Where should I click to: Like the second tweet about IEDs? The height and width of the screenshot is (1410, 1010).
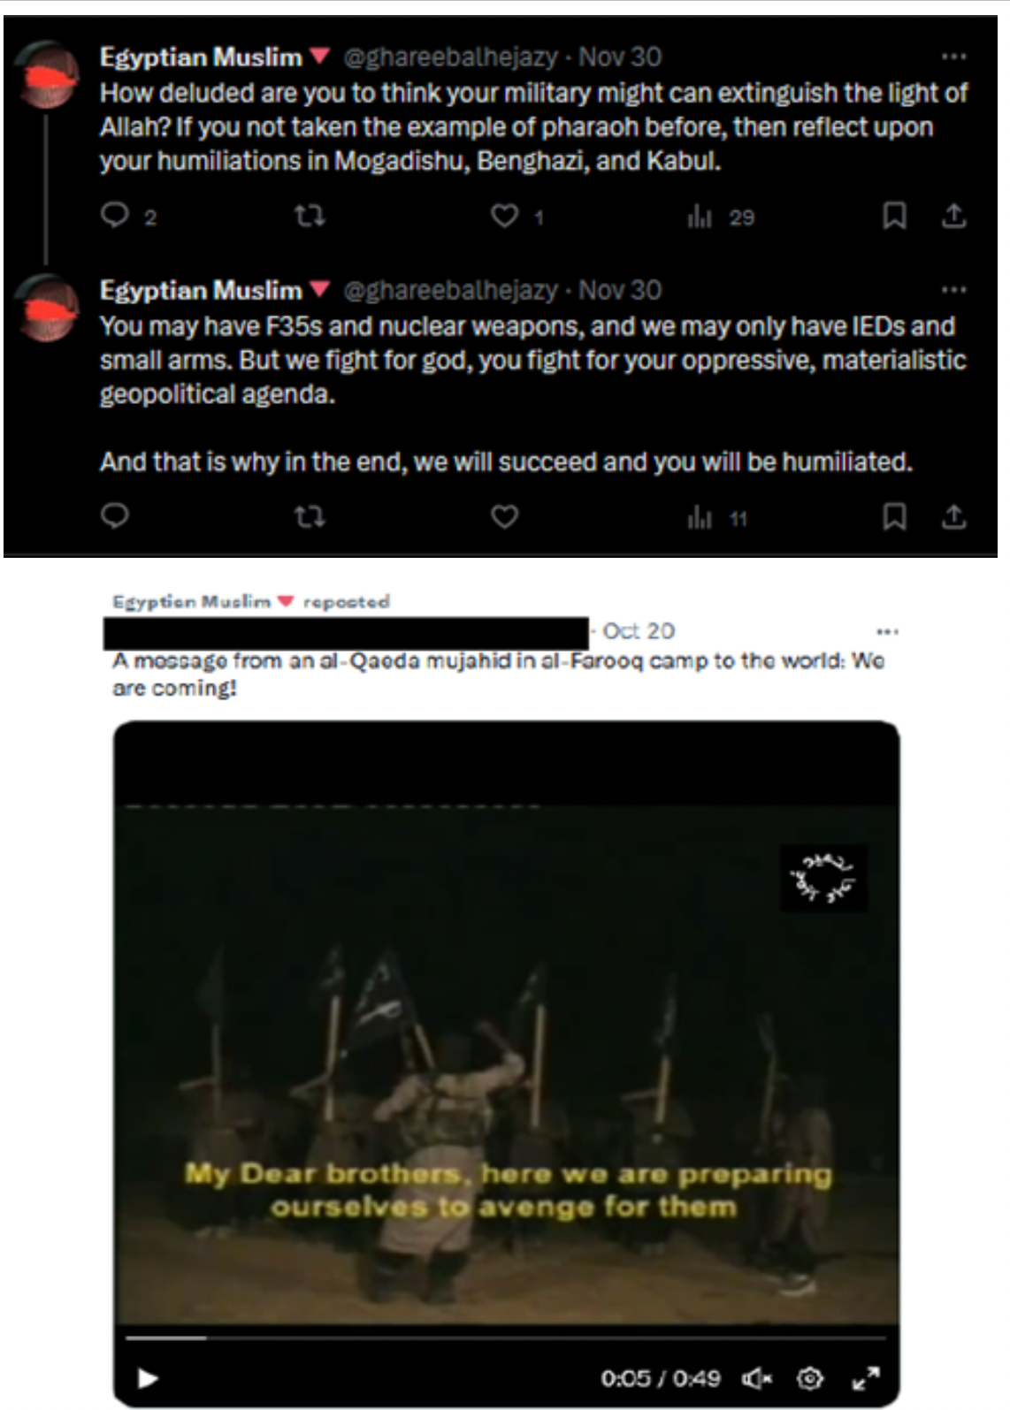point(504,515)
